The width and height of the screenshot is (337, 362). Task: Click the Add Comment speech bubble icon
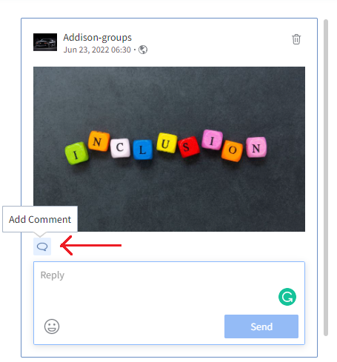(x=42, y=247)
